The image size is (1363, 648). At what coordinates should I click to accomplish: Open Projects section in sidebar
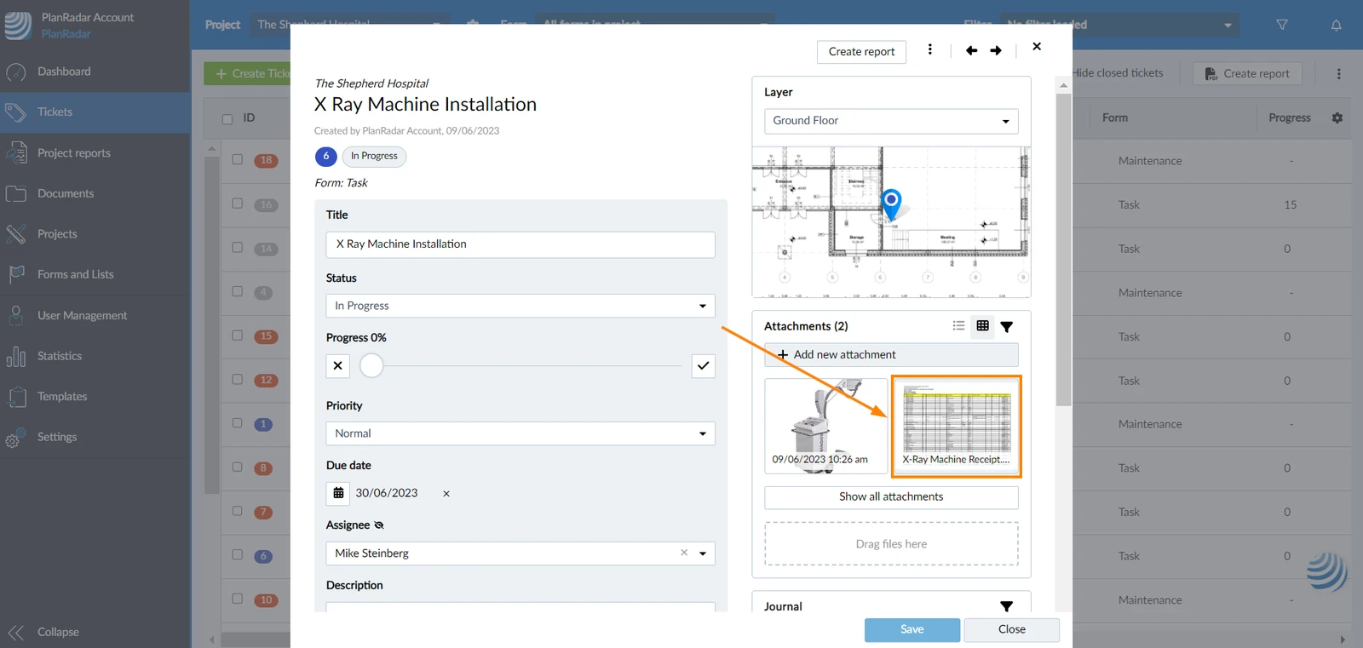click(x=95, y=234)
